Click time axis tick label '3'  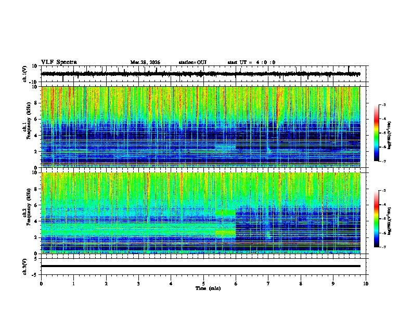coord(138,284)
